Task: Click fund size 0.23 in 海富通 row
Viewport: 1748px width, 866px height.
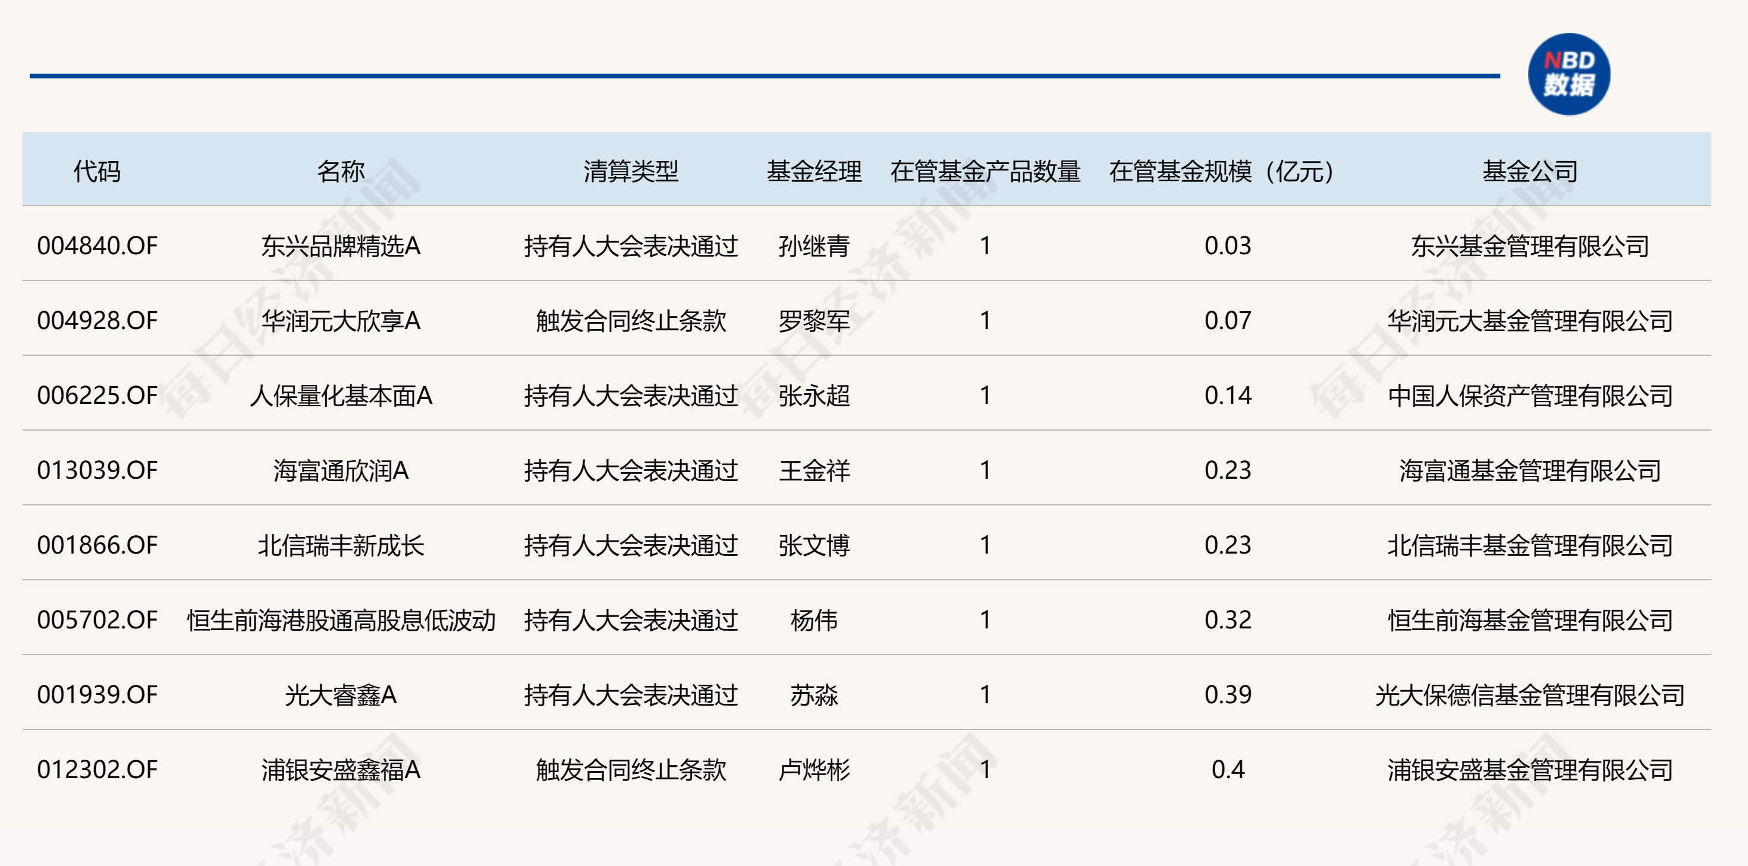Action: (x=1228, y=470)
